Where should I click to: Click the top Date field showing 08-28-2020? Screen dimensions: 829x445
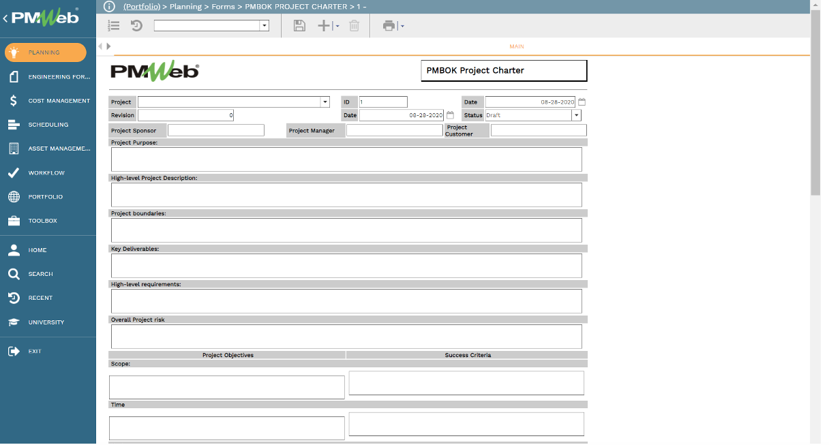(x=530, y=102)
